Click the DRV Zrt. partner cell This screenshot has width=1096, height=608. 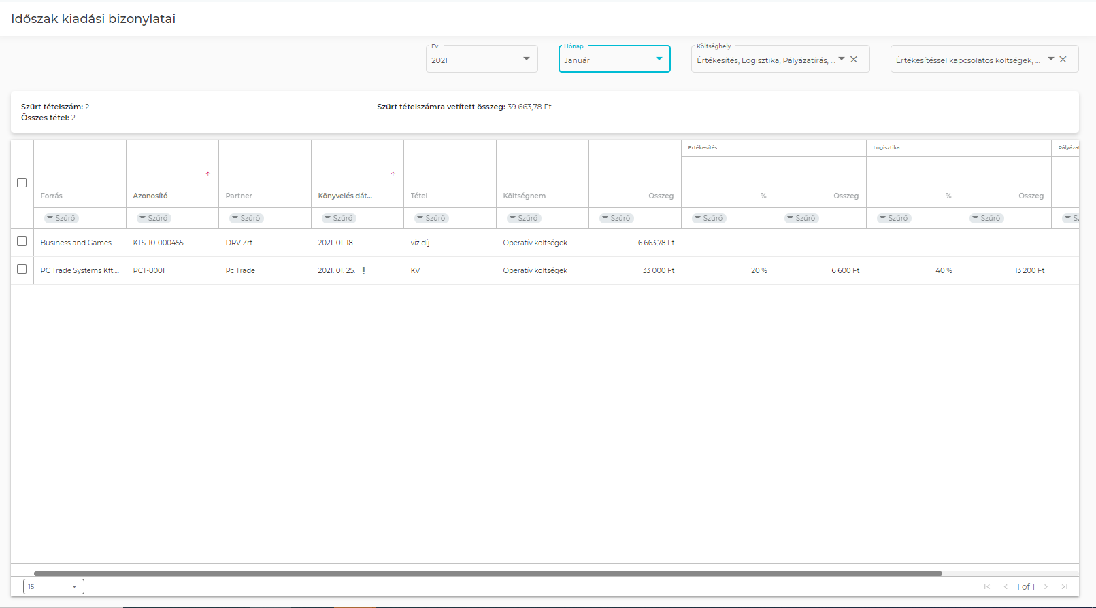tap(240, 243)
